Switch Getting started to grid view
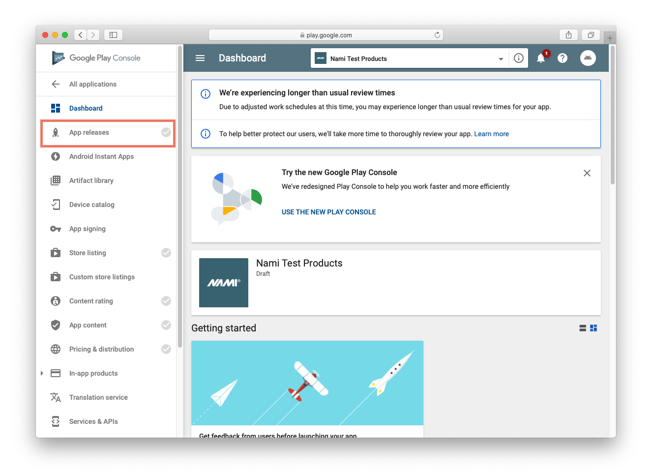652x475 pixels. (593, 328)
